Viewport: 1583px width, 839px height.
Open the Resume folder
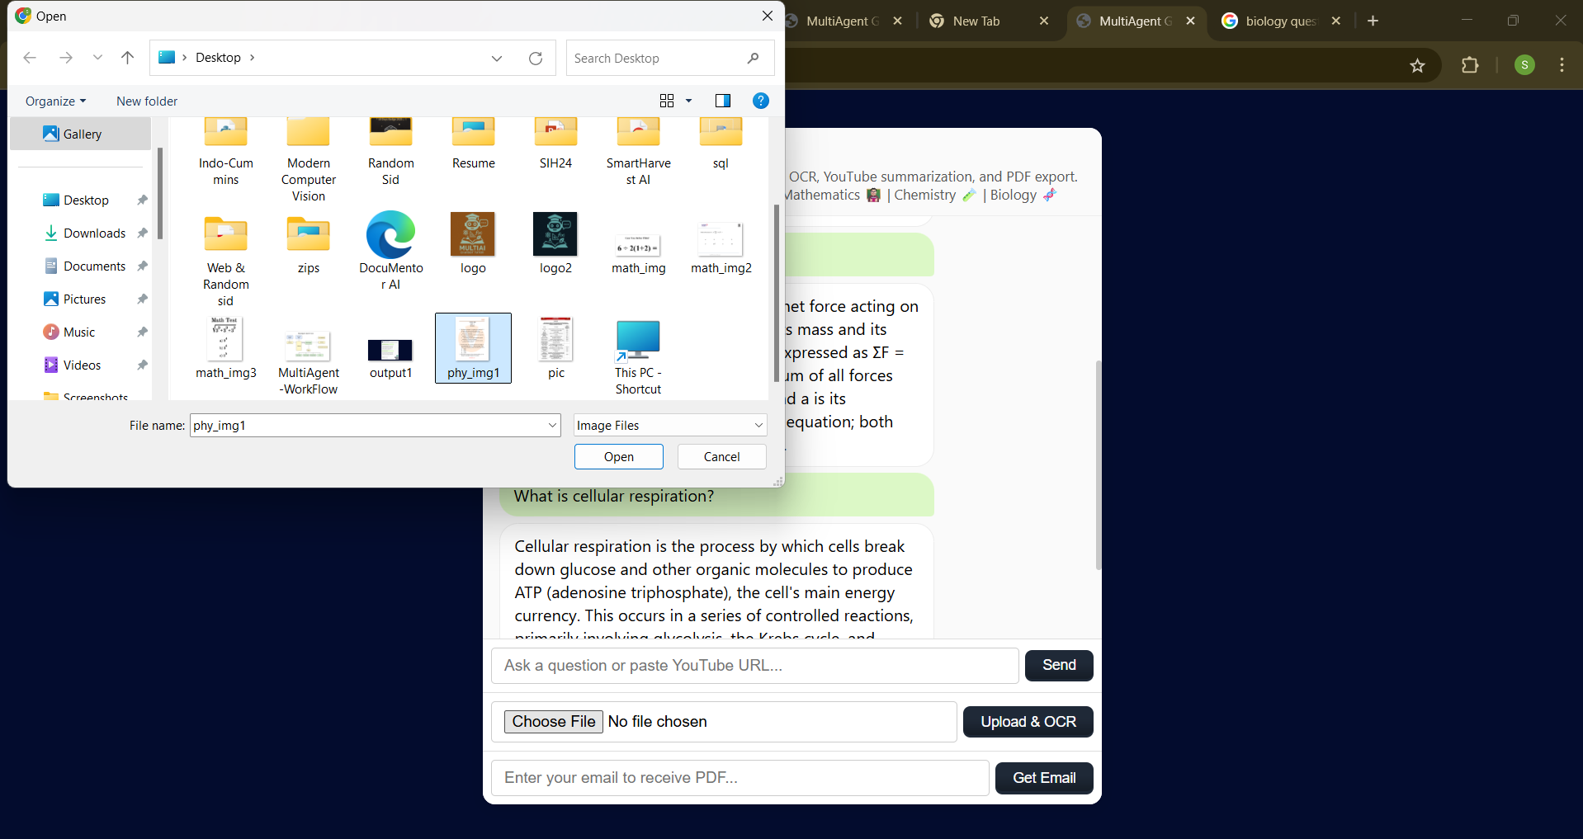(x=473, y=144)
